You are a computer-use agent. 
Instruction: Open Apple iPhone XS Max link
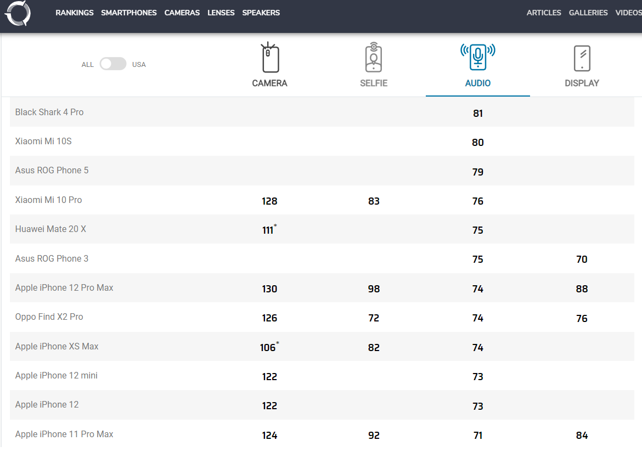point(57,346)
